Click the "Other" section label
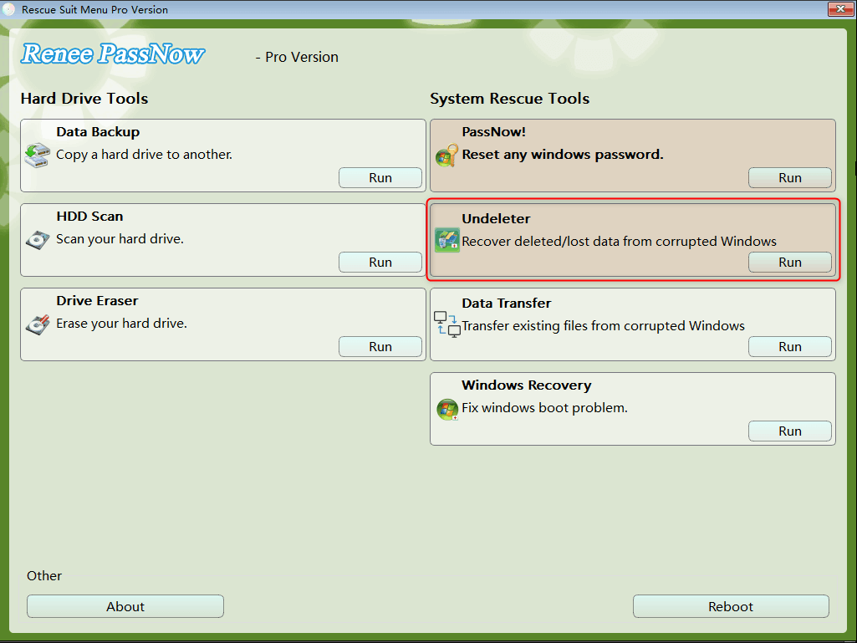 click(x=44, y=576)
